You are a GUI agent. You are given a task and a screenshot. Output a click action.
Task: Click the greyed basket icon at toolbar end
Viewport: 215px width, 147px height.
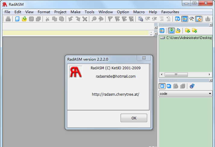tap(208, 19)
